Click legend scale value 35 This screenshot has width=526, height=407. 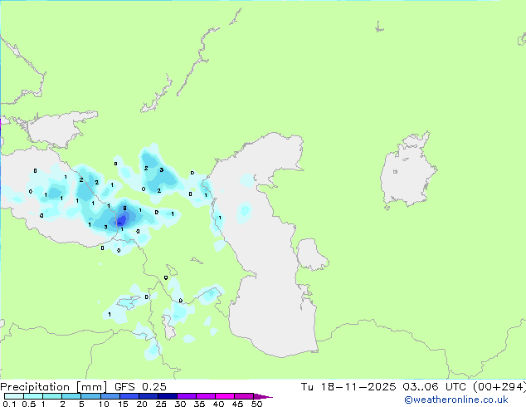pyautogui.click(x=199, y=404)
